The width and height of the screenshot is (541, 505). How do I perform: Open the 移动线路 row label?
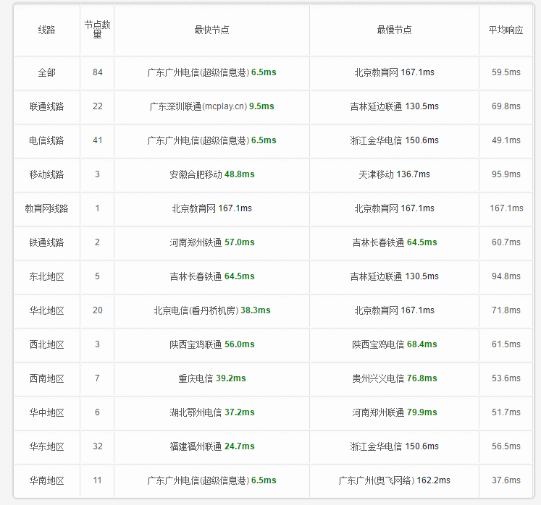point(46,174)
